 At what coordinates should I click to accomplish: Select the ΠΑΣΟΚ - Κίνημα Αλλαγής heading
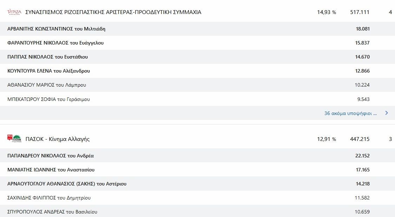58,139
